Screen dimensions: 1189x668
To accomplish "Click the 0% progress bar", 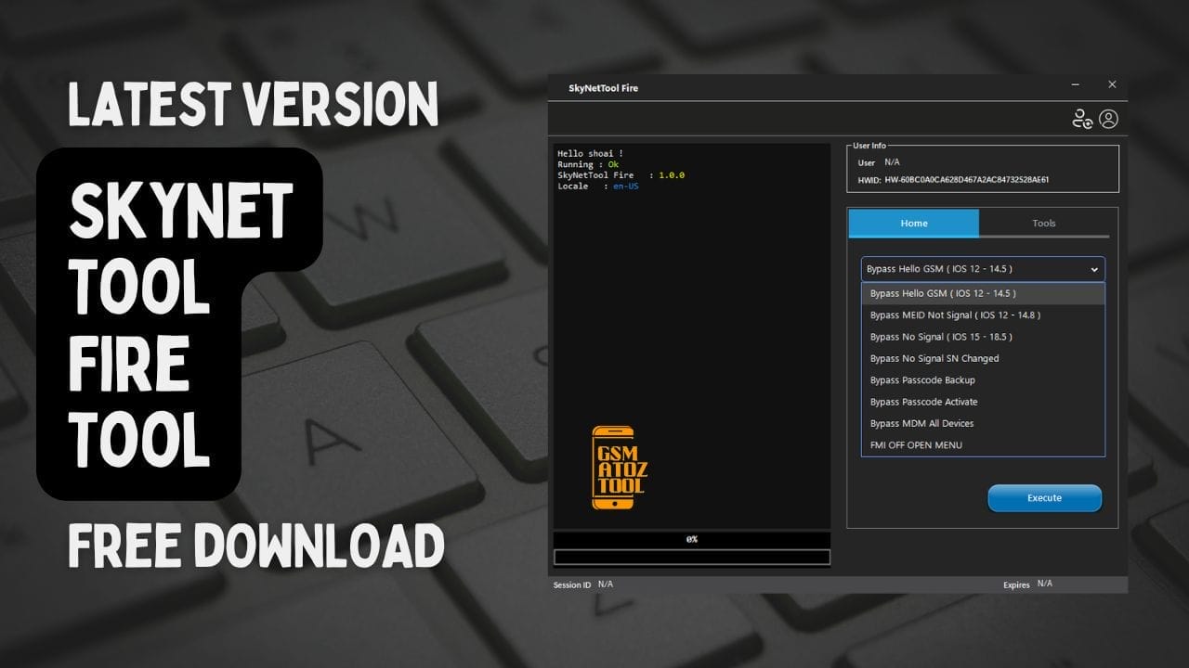I will pos(692,539).
